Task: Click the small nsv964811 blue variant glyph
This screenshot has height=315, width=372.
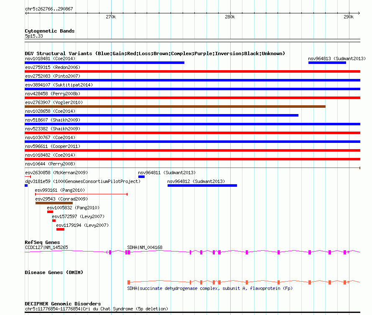Action: (x=141, y=177)
